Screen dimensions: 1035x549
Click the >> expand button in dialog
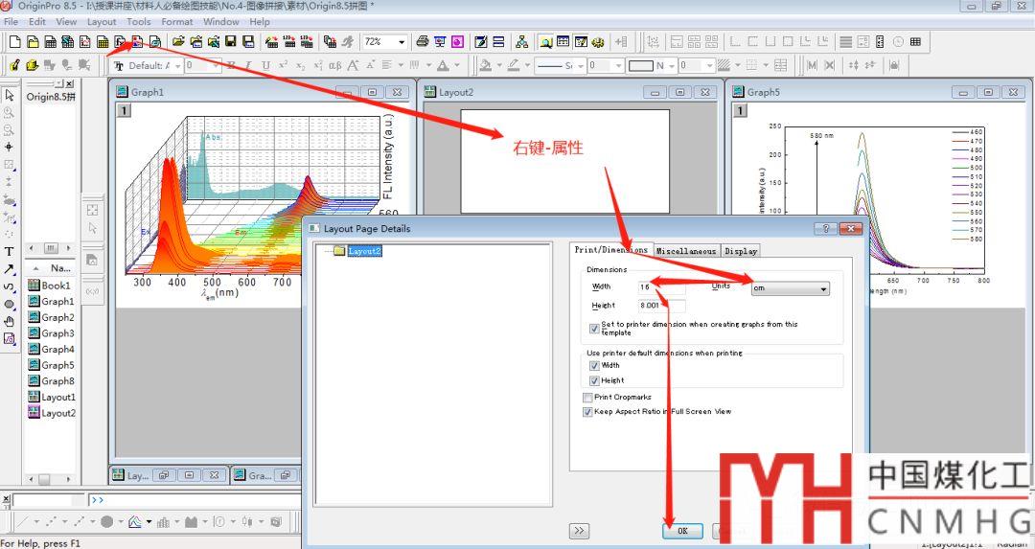pyautogui.click(x=579, y=530)
